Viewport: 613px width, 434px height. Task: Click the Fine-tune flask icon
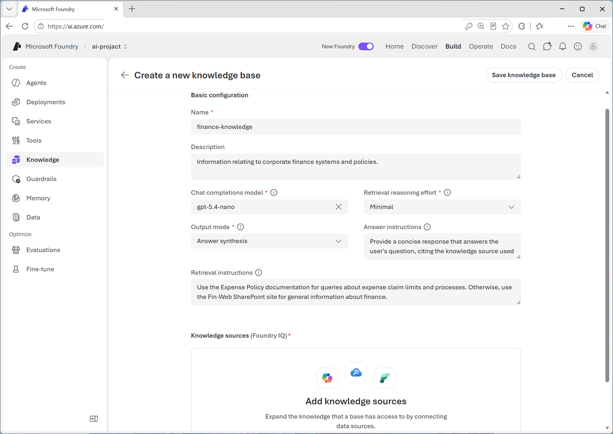point(16,269)
